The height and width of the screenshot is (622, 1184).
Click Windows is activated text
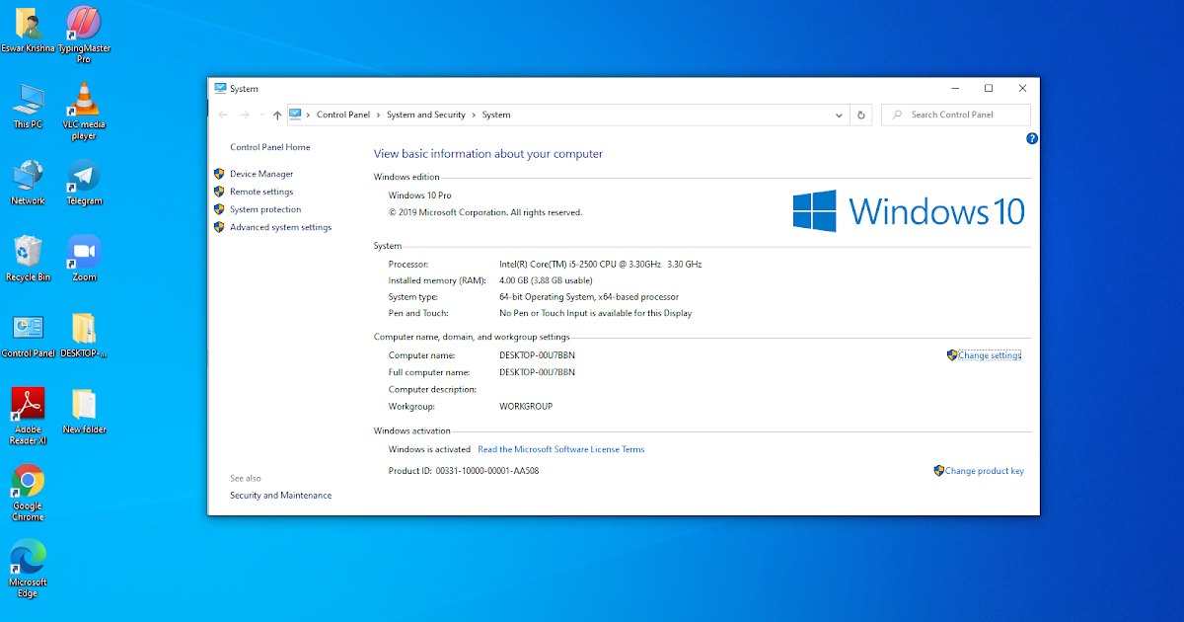[x=430, y=449]
